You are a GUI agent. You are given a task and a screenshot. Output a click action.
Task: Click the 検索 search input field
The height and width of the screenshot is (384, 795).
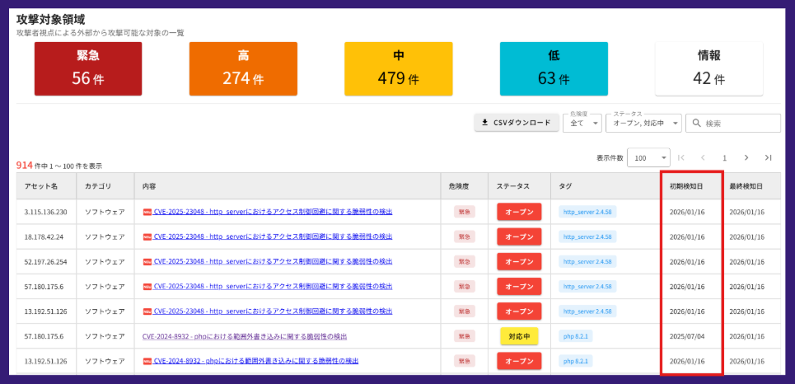pos(740,123)
